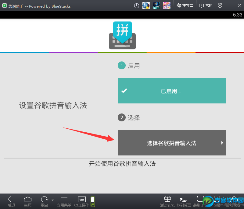Click the arrow on 选择谷歌拼音输入法 button

222,143
